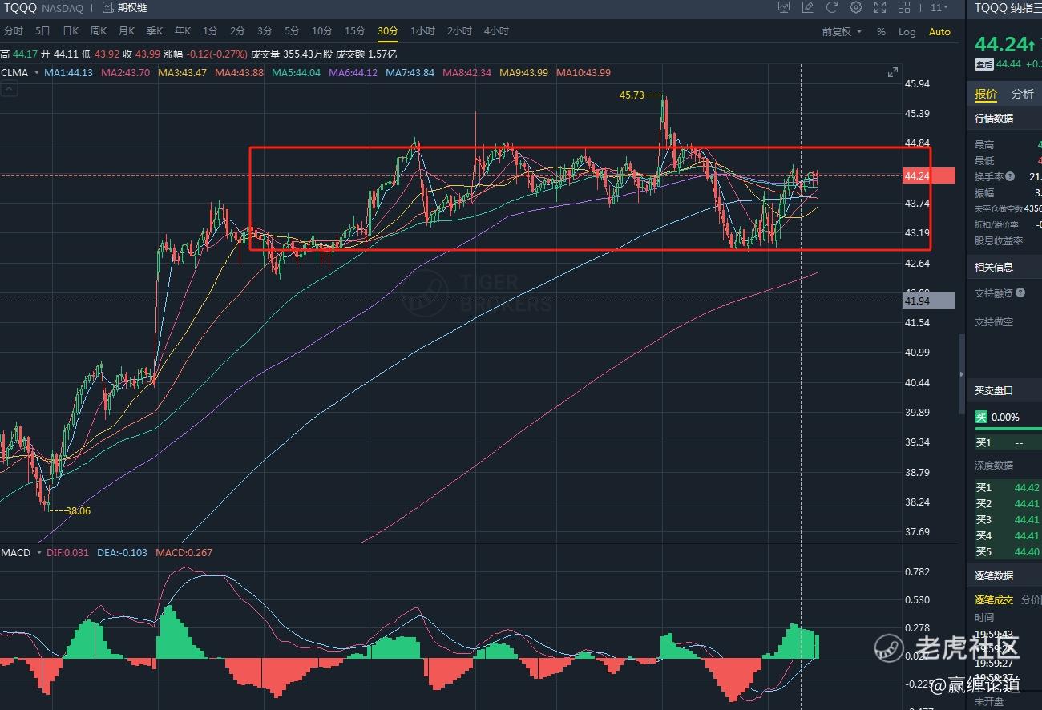Open the MACD indicator dropdown
This screenshot has width=1042, height=710.
(20, 553)
